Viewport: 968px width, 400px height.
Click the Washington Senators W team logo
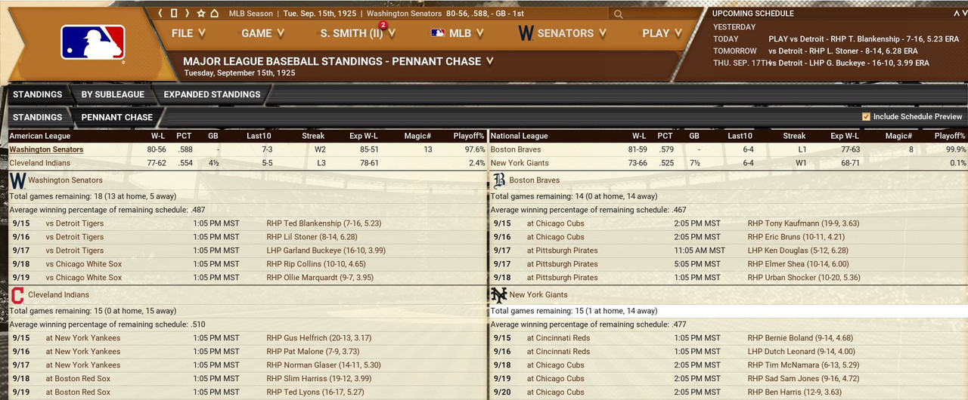click(17, 180)
